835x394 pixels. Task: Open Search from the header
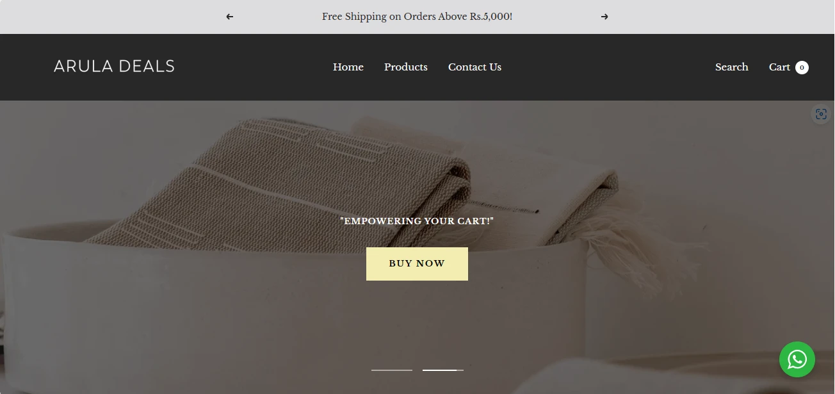click(732, 67)
